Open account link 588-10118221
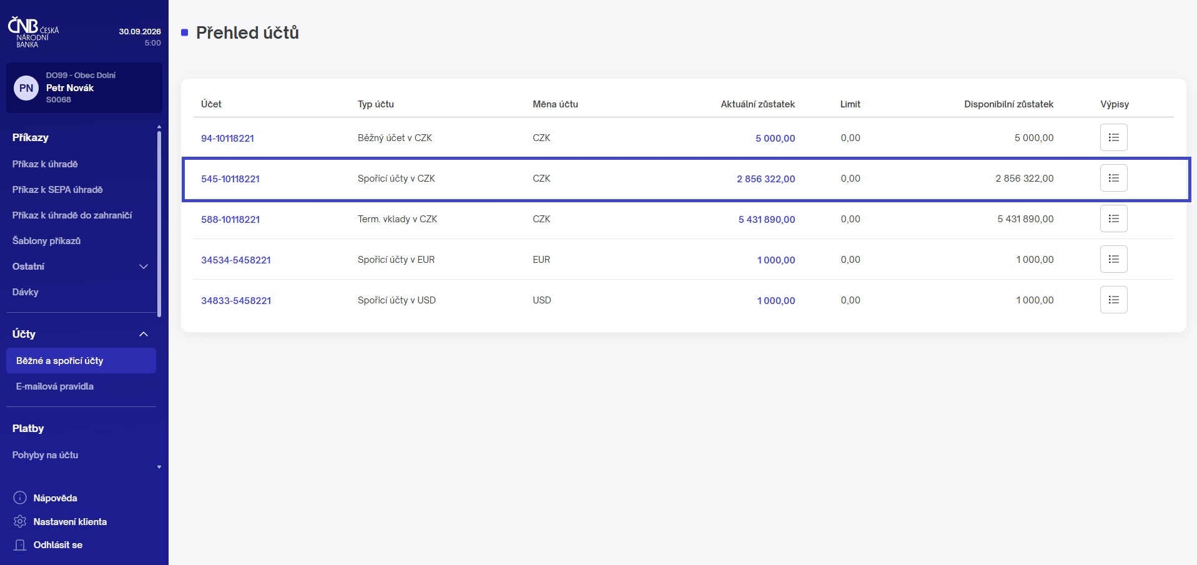The width and height of the screenshot is (1197, 565). point(230,219)
